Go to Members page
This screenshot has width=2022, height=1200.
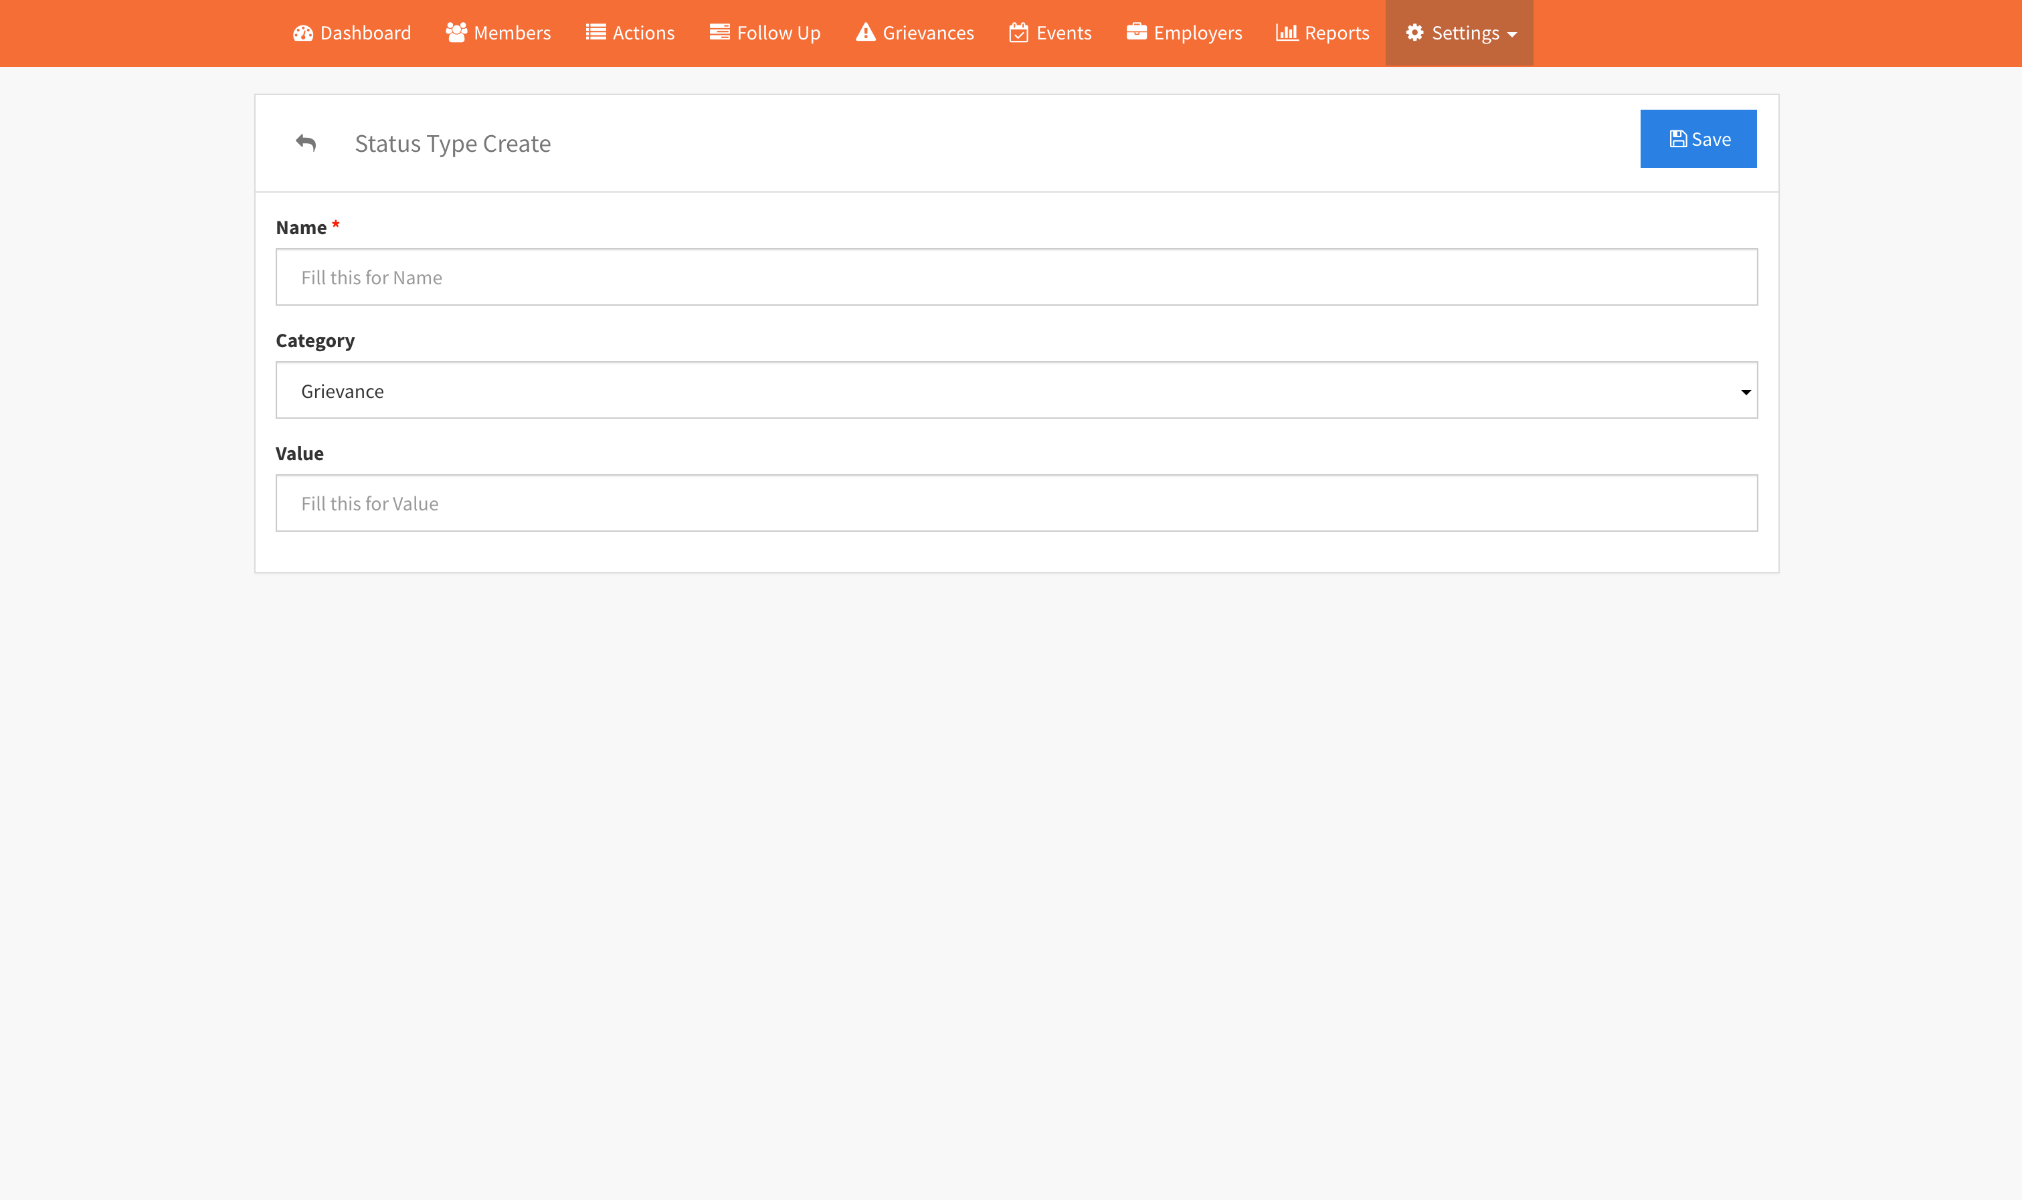coord(498,33)
